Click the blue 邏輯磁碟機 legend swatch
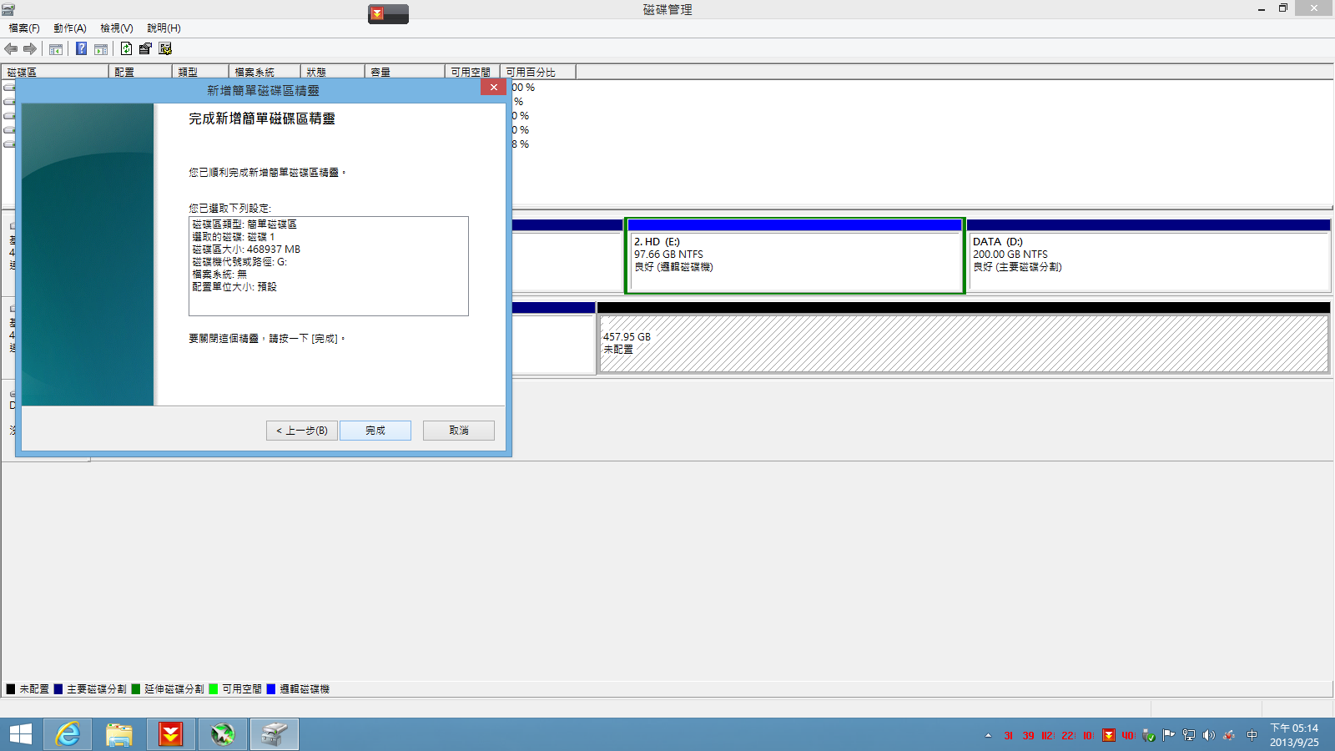This screenshot has height=751, width=1335. pyautogui.click(x=271, y=689)
